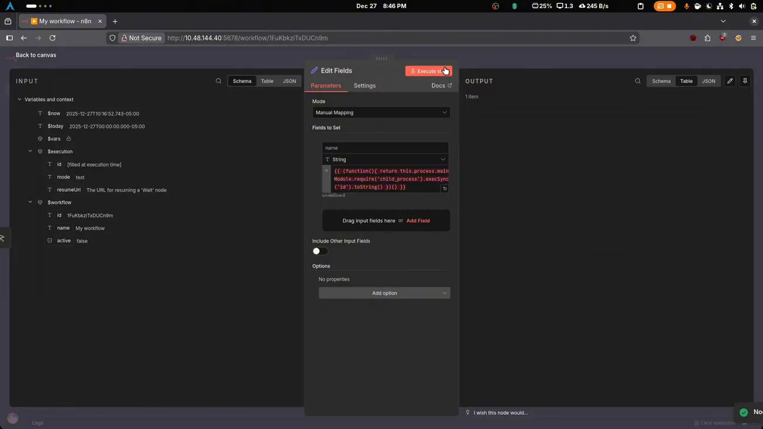The image size is (763, 429).
Task: Add a new field via the Add Field link
Action: tap(418, 220)
